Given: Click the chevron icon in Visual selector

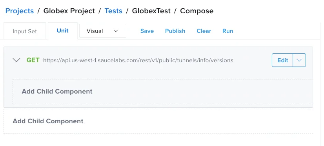Looking at the screenshot, I should coord(116,31).
